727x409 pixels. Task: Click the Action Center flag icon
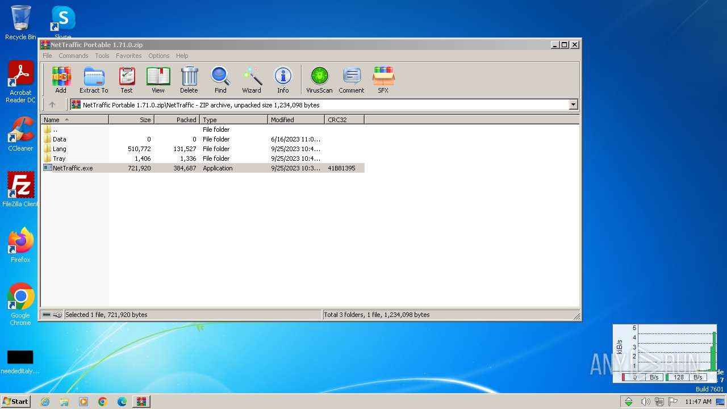coord(673,402)
